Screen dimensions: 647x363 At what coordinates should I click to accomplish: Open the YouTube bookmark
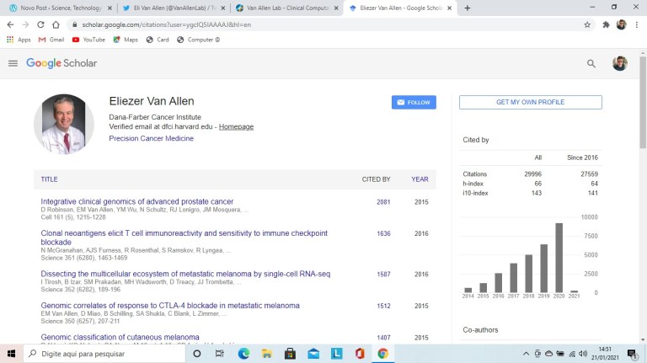[88, 40]
